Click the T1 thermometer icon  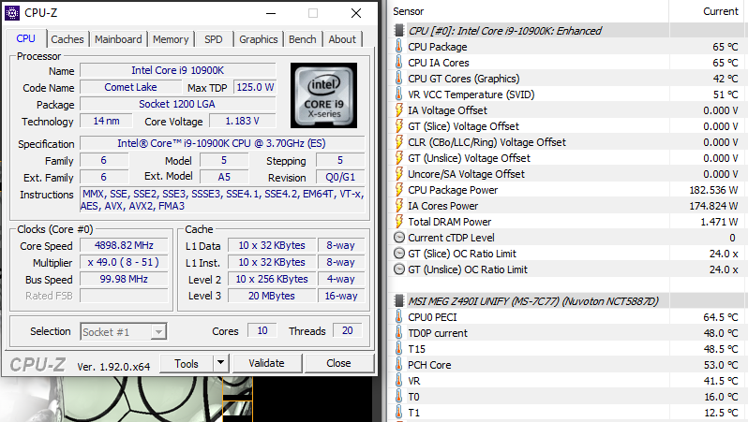[398, 413]
